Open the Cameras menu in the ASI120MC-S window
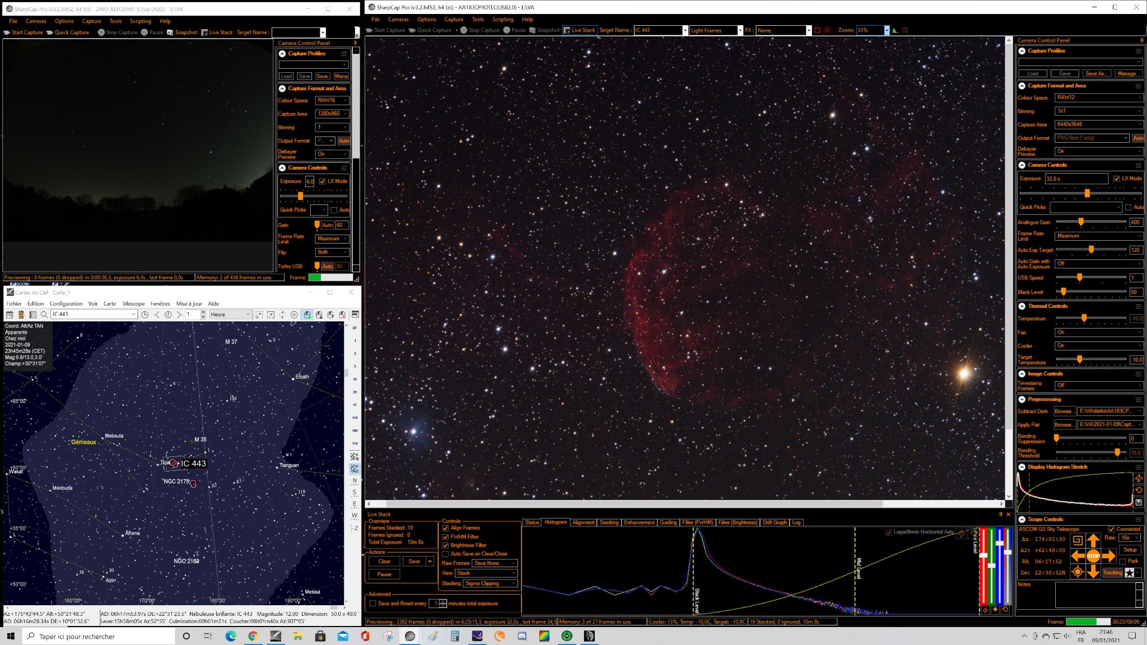This screenshot has height=645, width=1147. pyautogui.click(x=36, y=21)
